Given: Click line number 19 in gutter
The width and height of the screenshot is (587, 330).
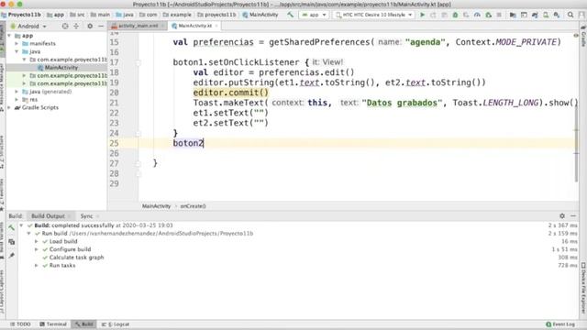Looking at the screenshot, I should pos(115,82).
